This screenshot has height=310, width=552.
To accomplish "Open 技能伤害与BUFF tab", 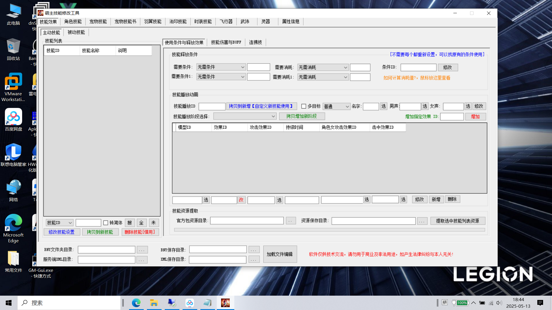I will 226,42.
